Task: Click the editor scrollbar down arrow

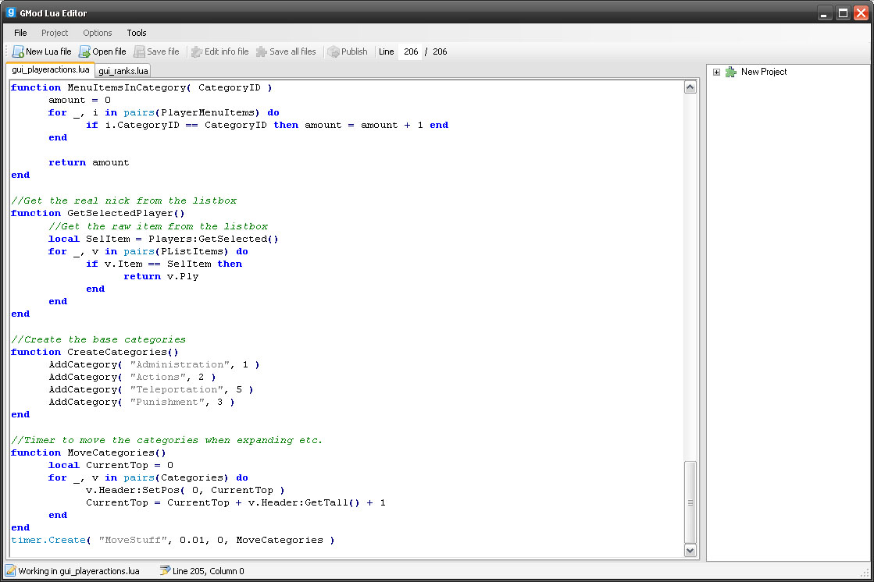Action: click(690, 550)
